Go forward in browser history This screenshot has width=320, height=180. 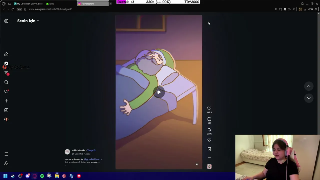(8, 9)
